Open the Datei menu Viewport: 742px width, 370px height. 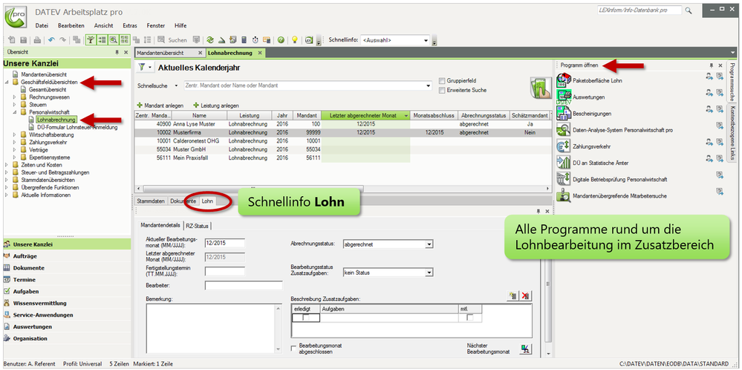(42, 25)
